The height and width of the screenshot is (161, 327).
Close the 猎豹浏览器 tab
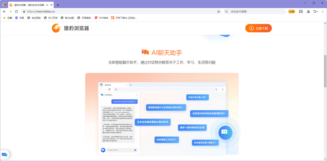52,5
